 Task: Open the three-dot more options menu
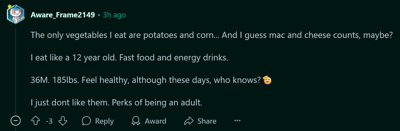click(237, 121)
